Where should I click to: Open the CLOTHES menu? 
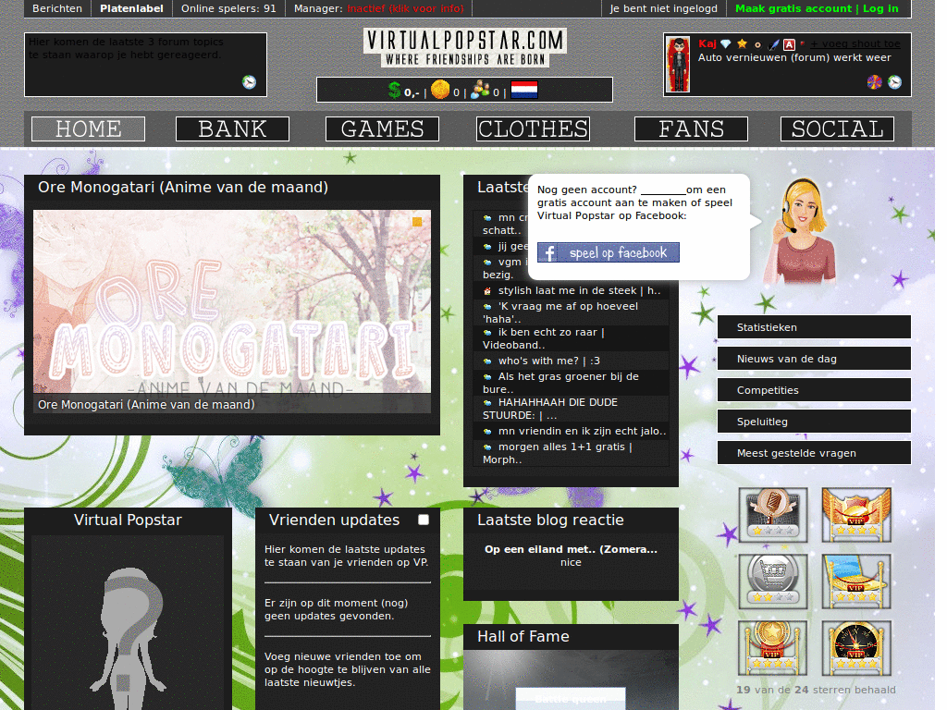pos(533,129)
